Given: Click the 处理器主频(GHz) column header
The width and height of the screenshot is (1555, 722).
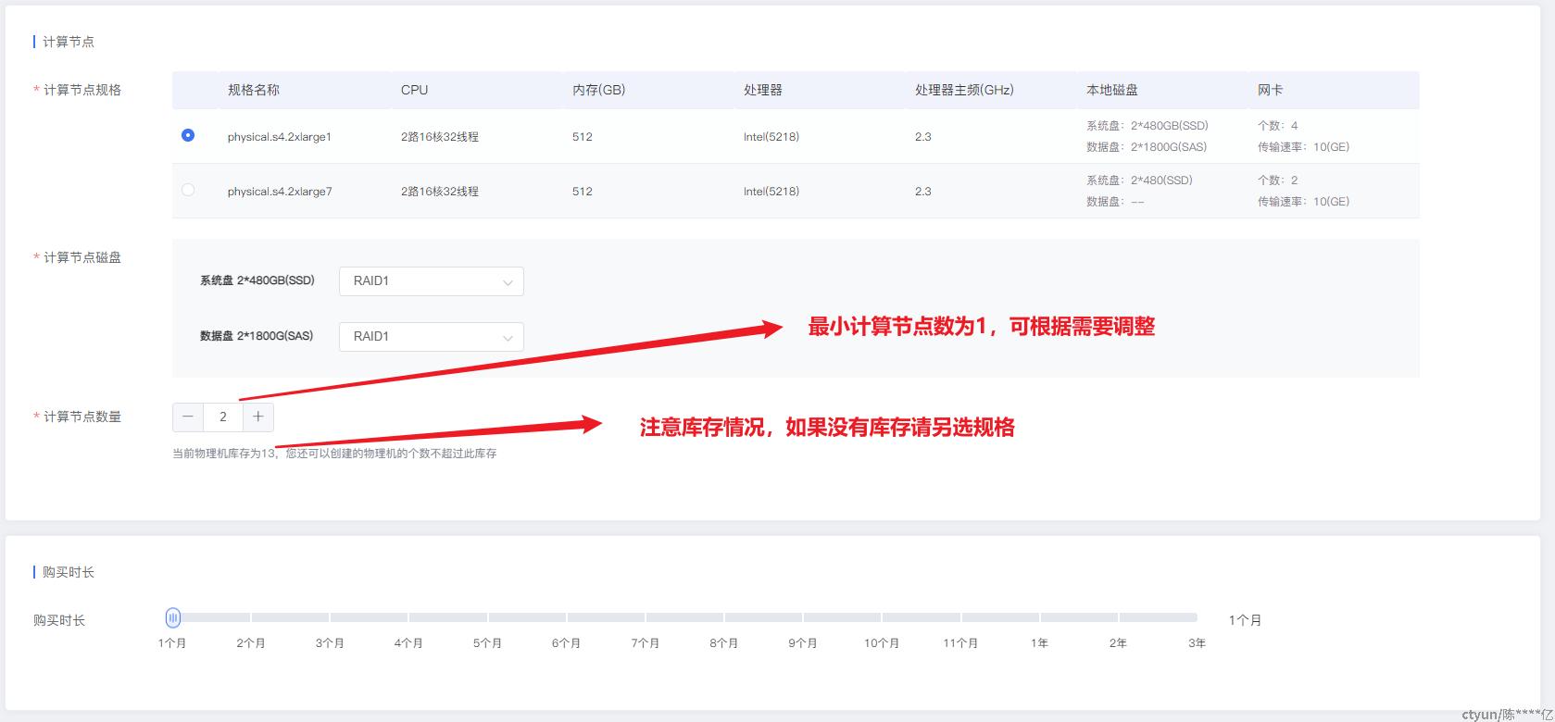Looking at the screenshot, I should point(964,90).
